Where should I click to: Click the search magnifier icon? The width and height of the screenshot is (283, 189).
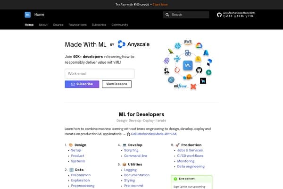pos(167,15)
